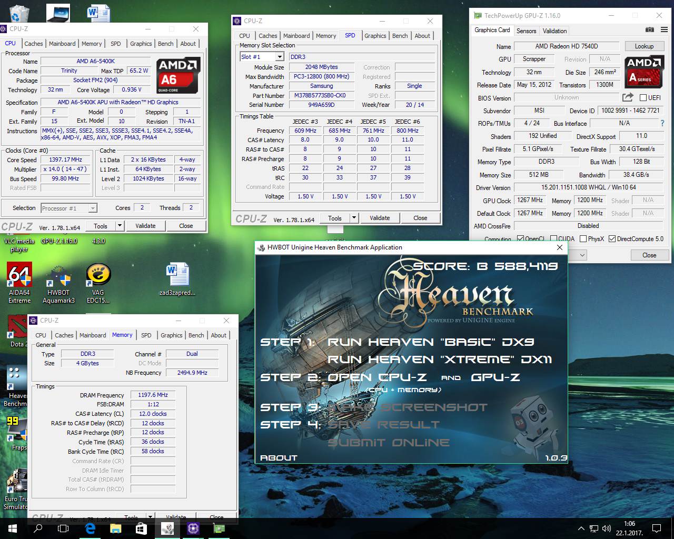Open File Explorer from taskbar
674x539 pixels.
pyautogui.click(x=115, y=528)
